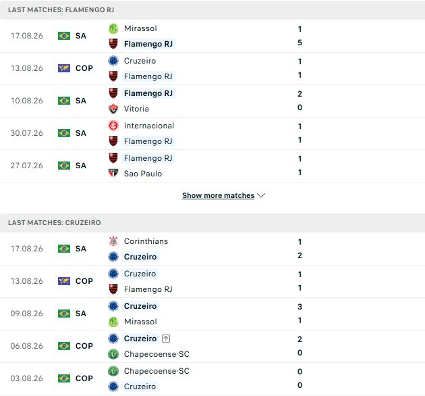Open Internacional team name
425x396 pixels.
click(149, 126)
